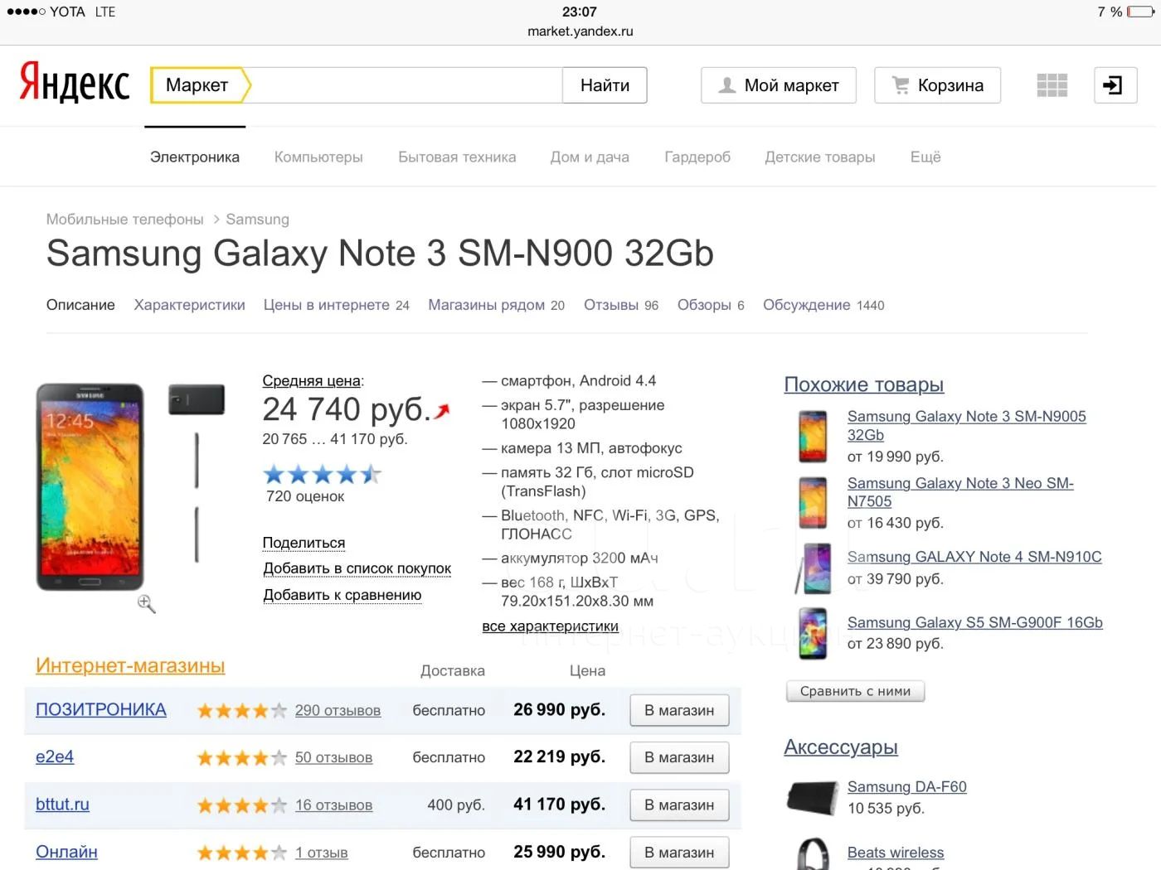This screenshot has height=870, width=1161.
Task: Open the services grid icon
Action: click(1052, 85)
